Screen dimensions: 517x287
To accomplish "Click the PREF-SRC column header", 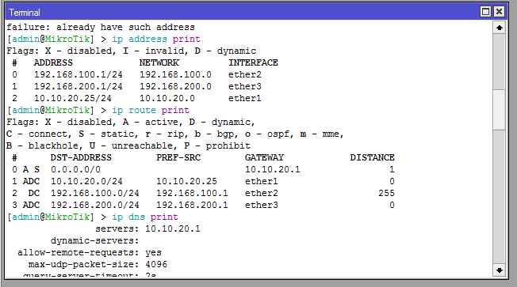I will pos(178,157).
